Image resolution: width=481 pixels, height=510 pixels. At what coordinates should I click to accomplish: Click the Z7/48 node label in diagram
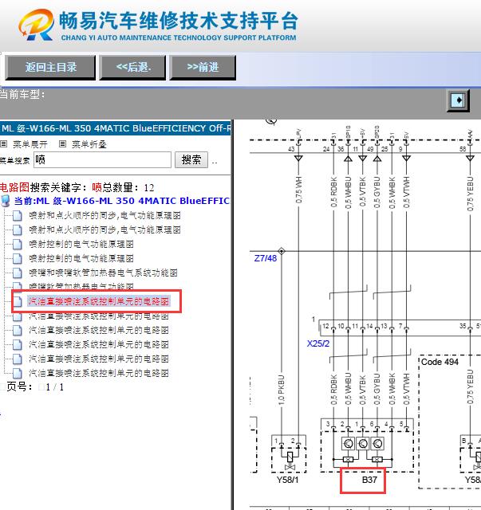click(x=265, y=258)
